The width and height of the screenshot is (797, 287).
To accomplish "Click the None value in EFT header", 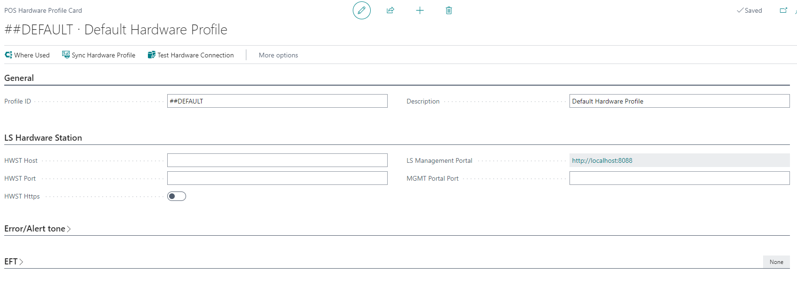I will point(776,262).
